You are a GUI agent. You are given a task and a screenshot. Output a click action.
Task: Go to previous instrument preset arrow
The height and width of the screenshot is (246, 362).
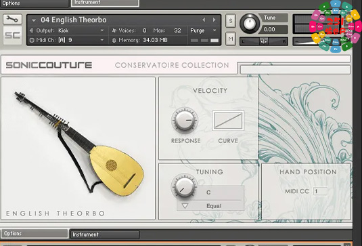pos(204,20)
